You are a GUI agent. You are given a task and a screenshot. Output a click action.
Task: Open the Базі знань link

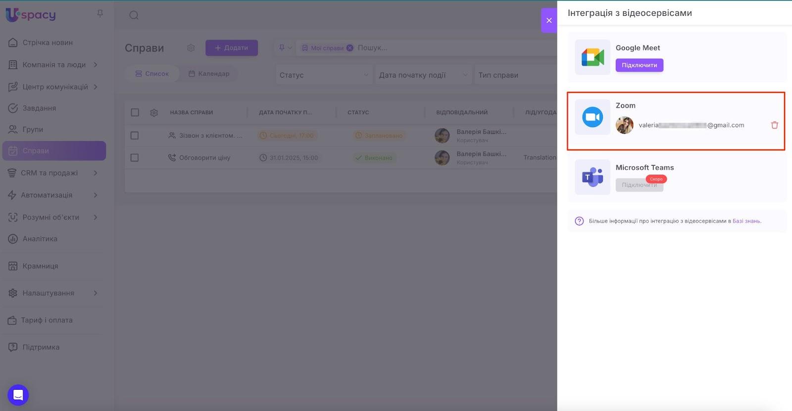tap(747, 221)
